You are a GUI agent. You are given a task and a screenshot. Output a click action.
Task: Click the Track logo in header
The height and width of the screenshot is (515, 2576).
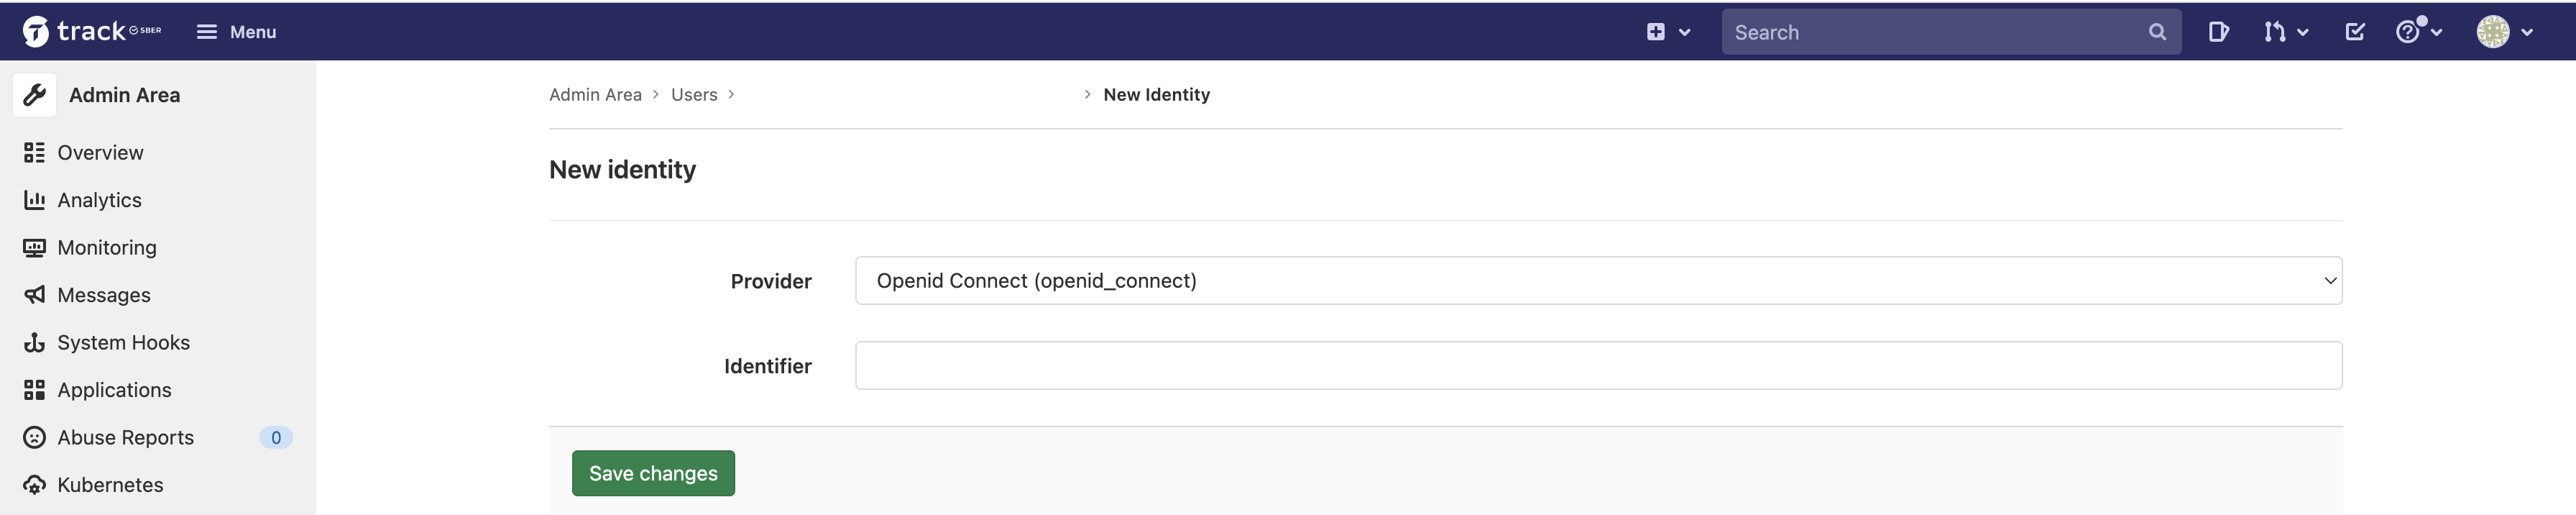pos(90,32)
